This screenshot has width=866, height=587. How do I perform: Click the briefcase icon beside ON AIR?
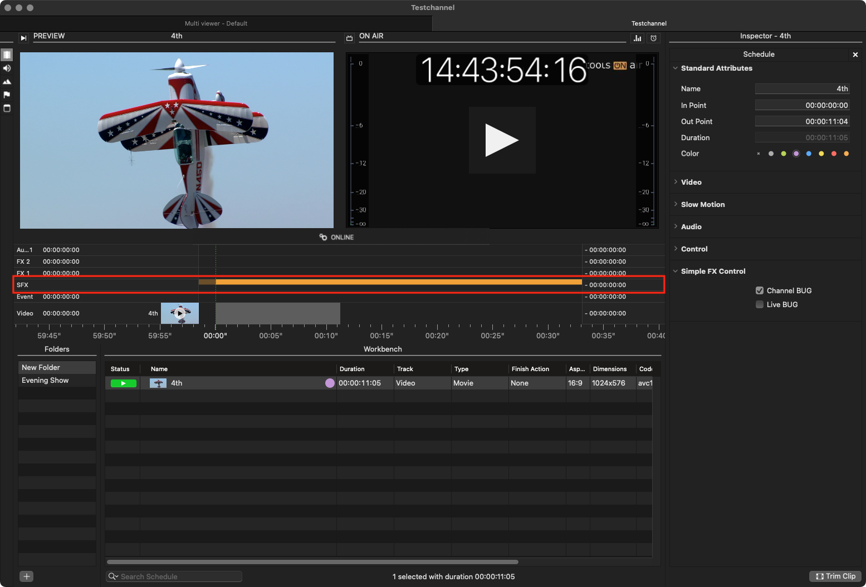(x=350, y=38)
